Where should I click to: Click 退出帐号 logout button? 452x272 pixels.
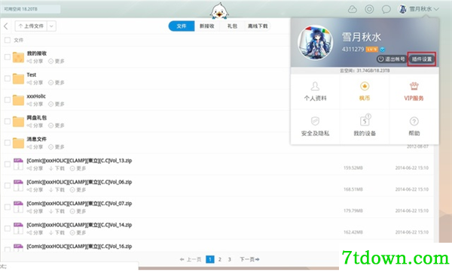(x=392, y=59)
